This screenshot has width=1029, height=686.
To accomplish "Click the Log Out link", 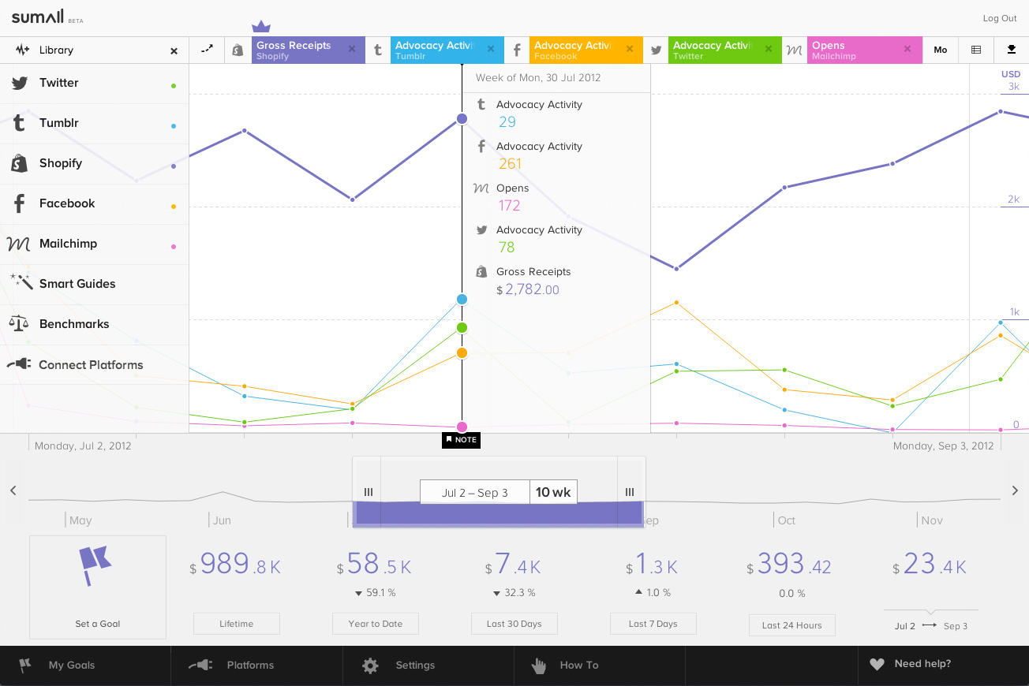I will tap(1000, 18).
